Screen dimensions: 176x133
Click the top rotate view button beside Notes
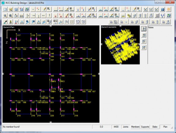[144, 29]
